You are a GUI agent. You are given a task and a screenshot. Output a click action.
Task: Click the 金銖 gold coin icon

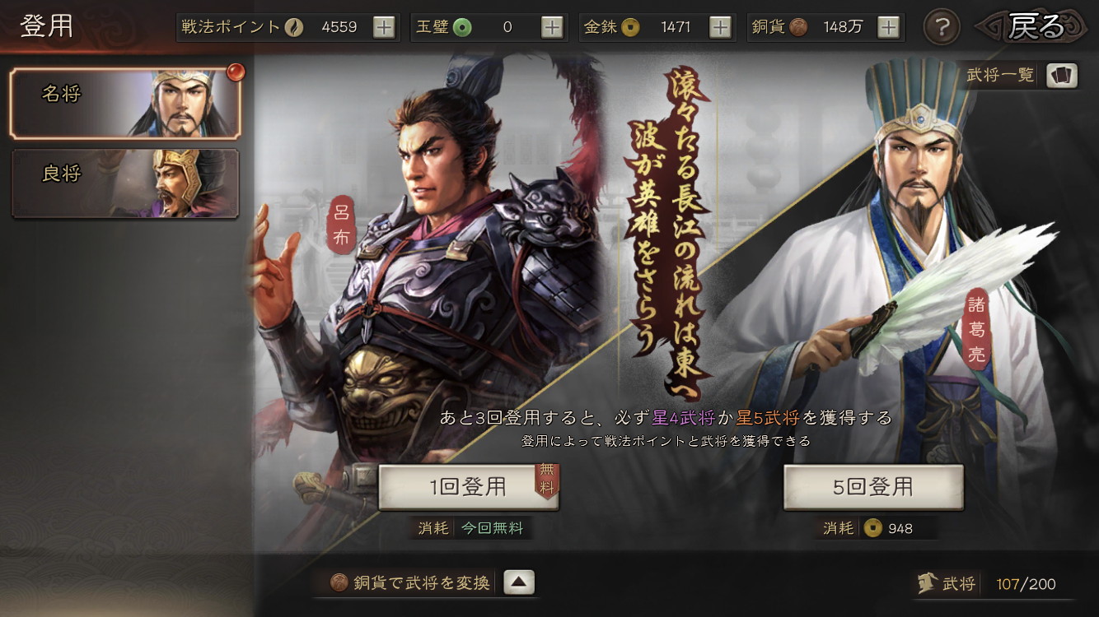pos(630,27)
